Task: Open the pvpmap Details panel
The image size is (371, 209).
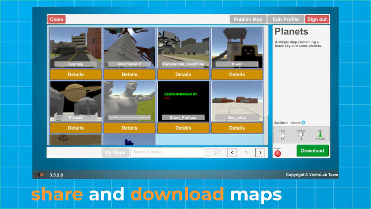Action: pyautogui.click(x=75, y=74)
